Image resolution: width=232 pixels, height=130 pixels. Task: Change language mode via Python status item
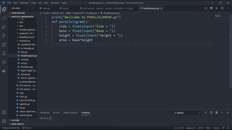[x=216, y=128]
